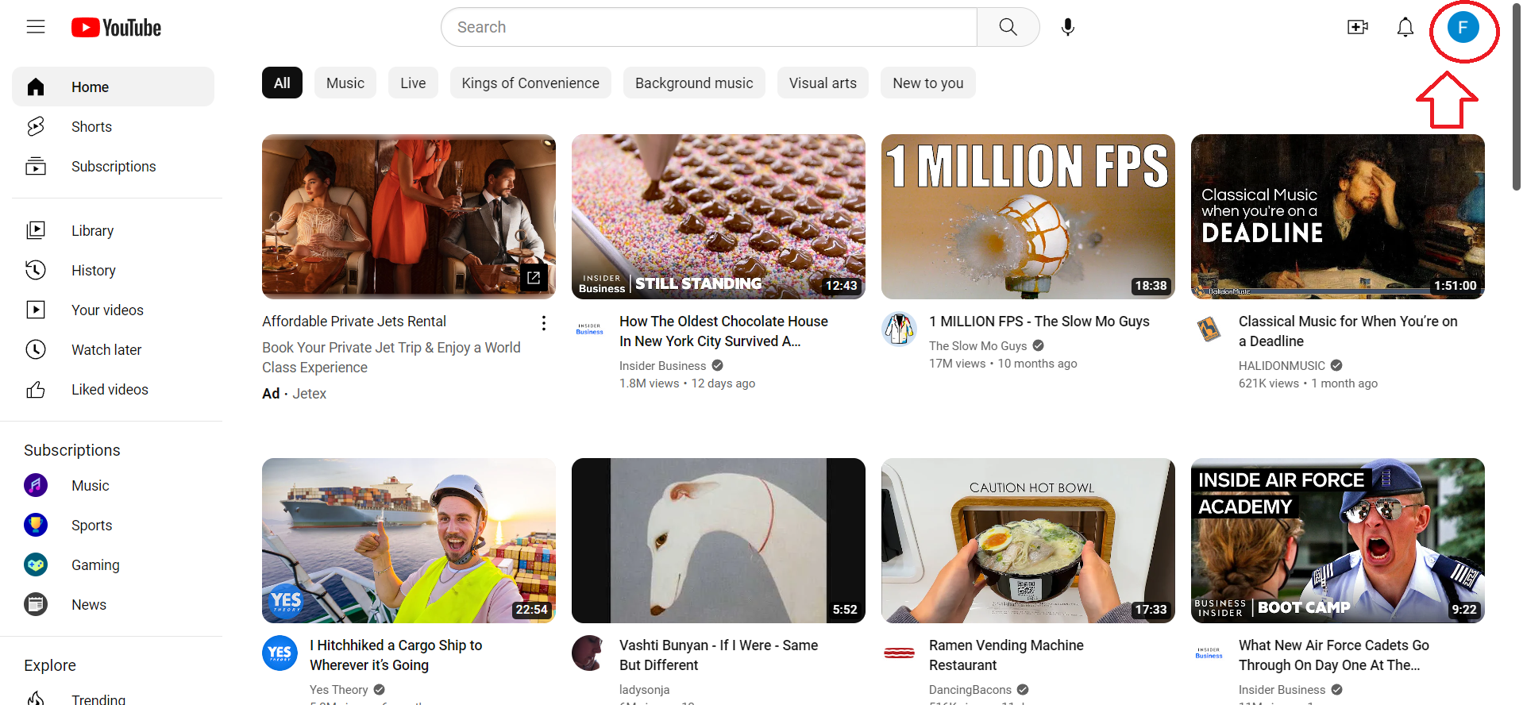1523x705 pixels.
Task: Click the Home sidebar icon
Action: (x=36, y=87)
